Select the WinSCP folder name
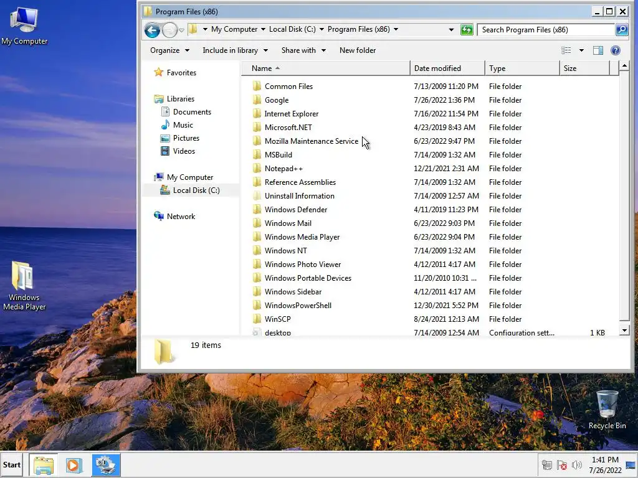The height and width of the screenshot is (478, 638). pos(277,319)
